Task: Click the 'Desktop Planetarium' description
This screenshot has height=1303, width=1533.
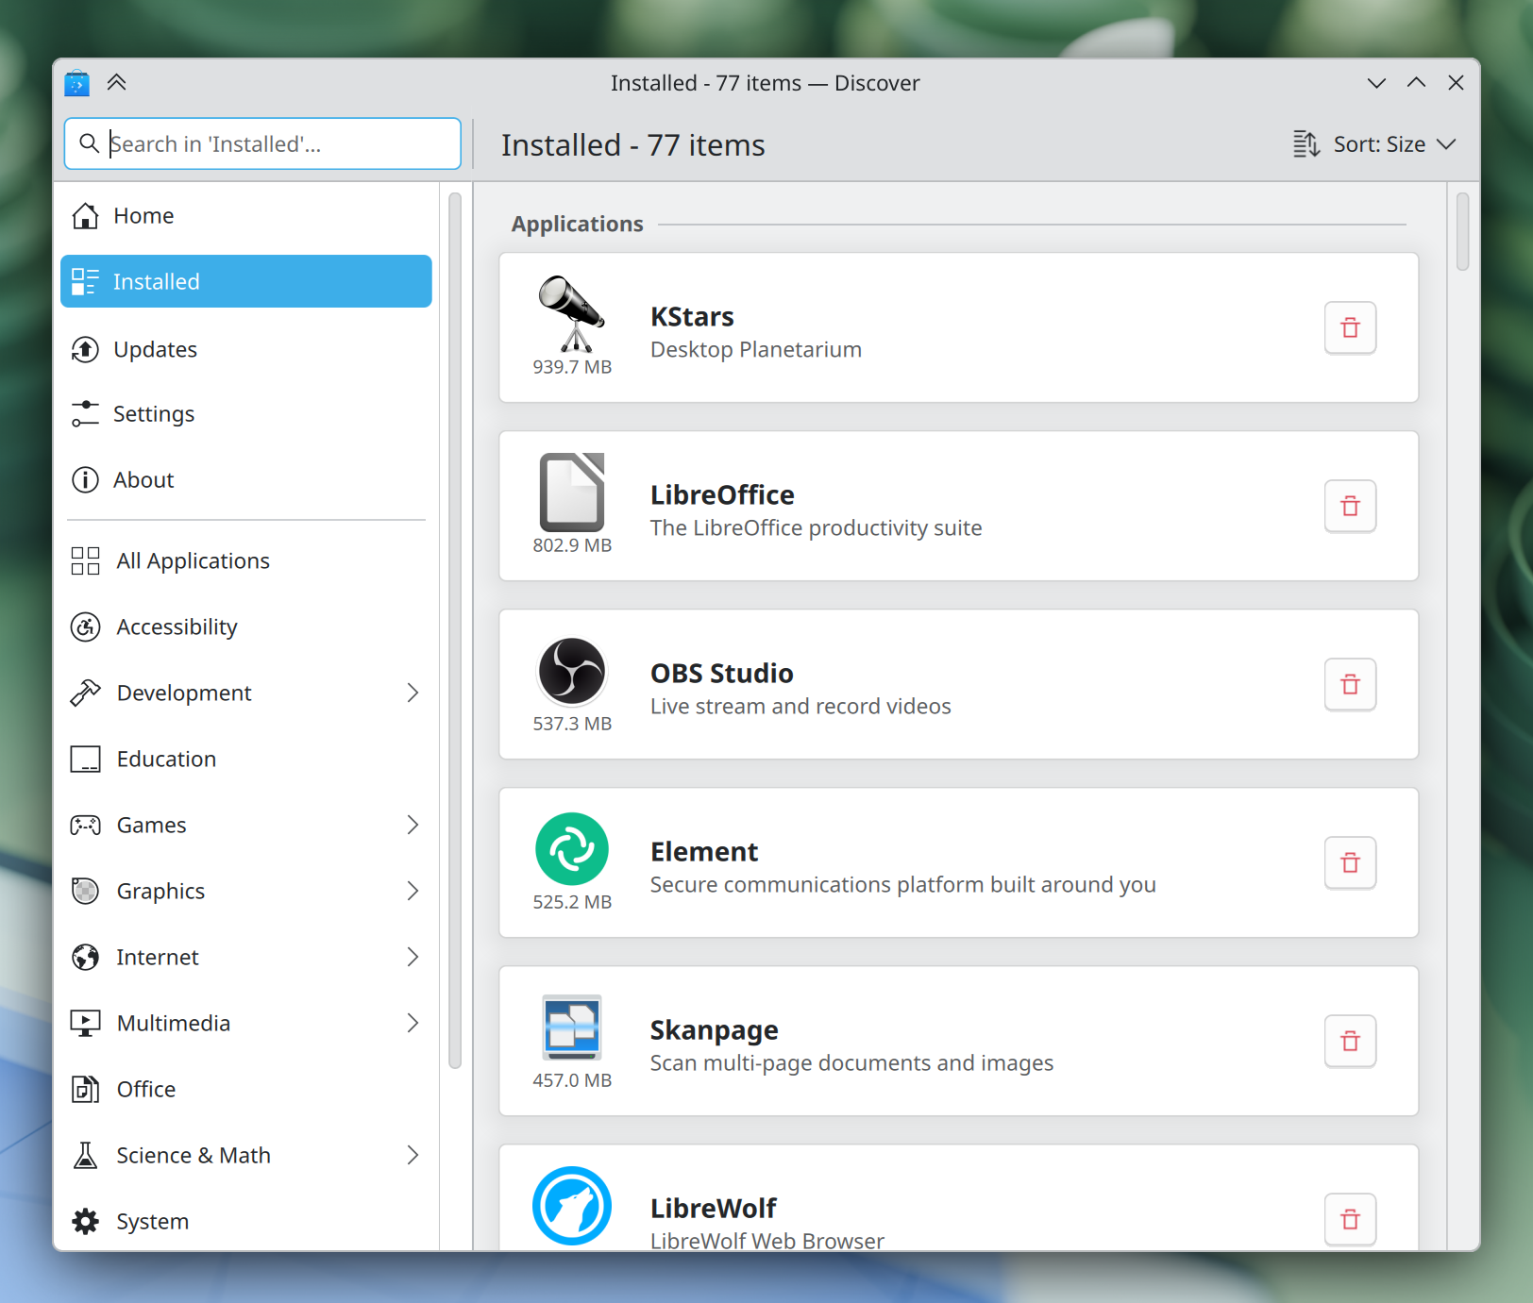Action: (756, 350)
